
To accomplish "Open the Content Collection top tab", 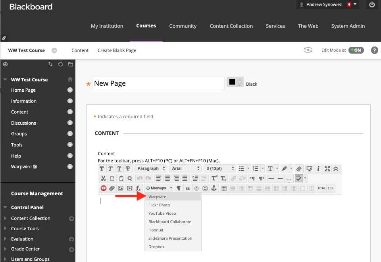I will pyautogui.click(x=231, y=26).
